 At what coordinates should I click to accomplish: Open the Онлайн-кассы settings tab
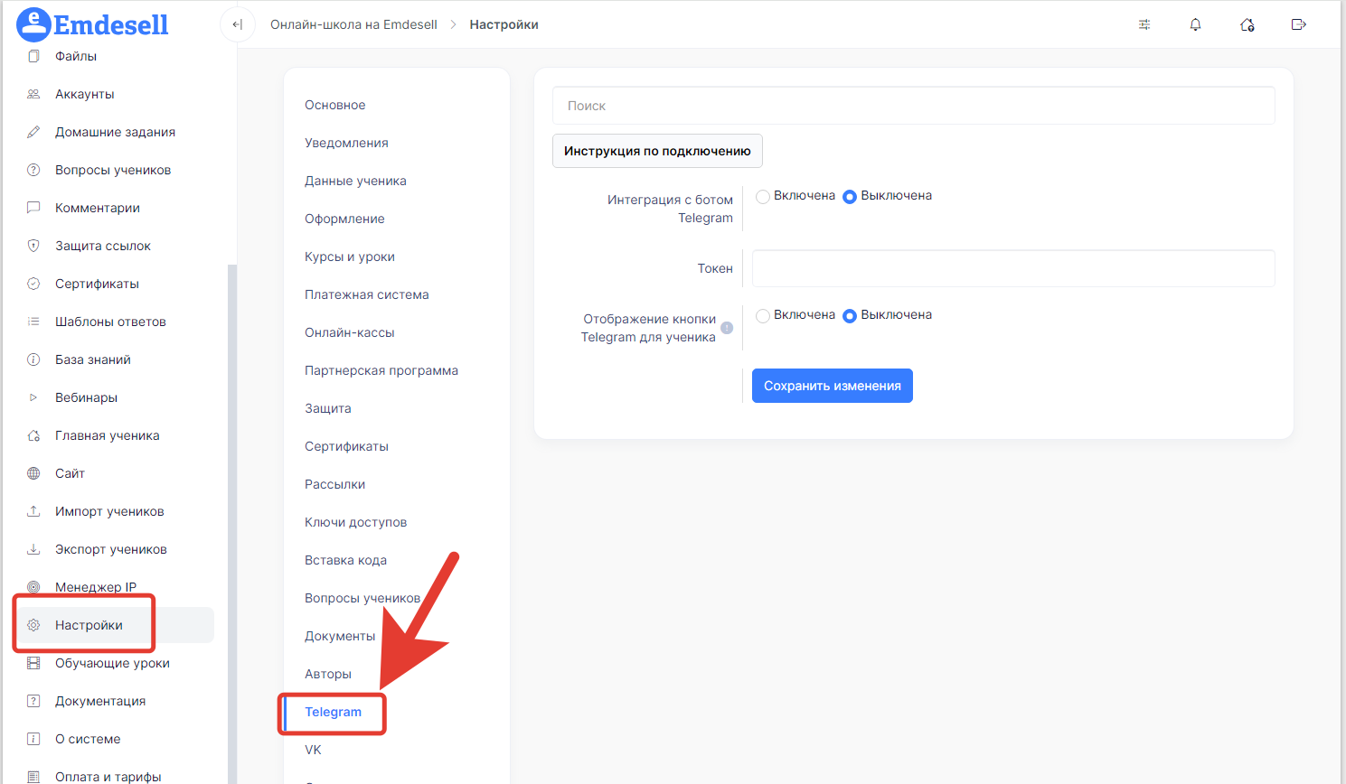point(350,332)
